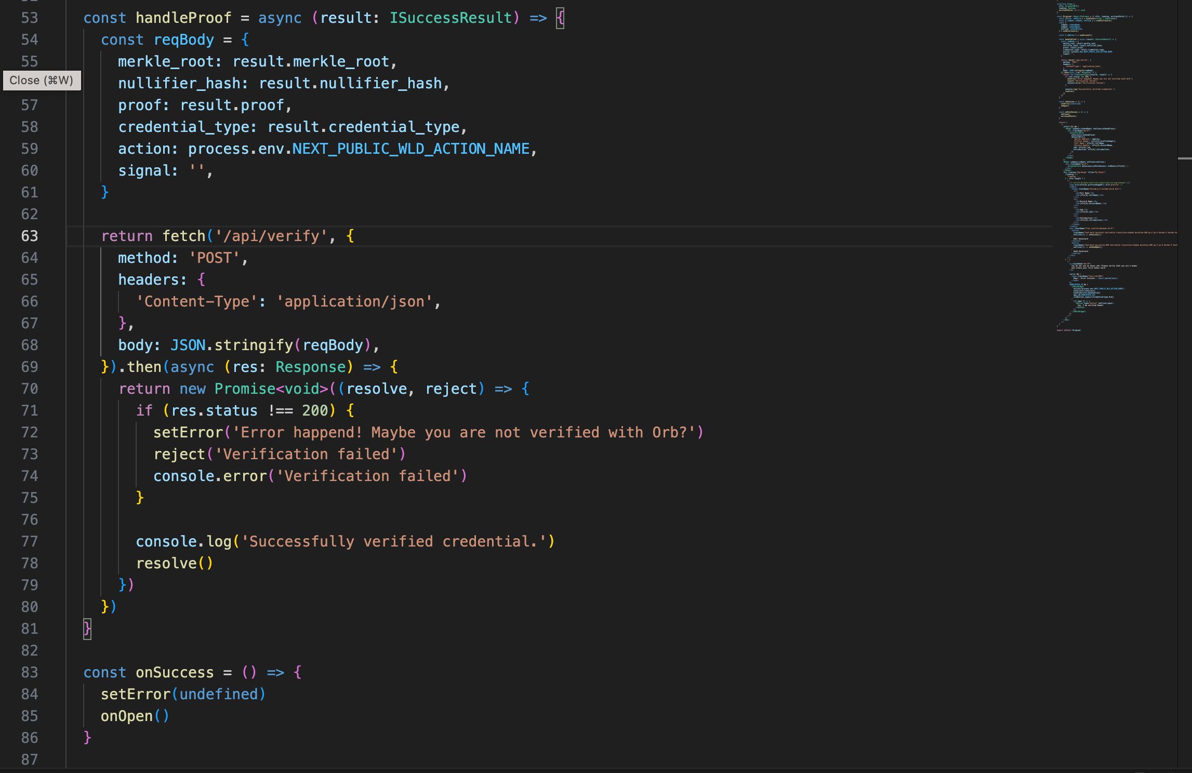The image size is (1192, 773).
Task: Click the 'application/json' string value
Action: click(354, 301)
